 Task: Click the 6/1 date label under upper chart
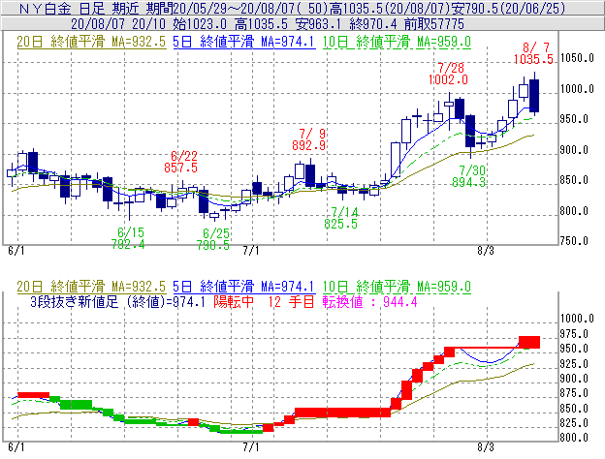(16, 251)
